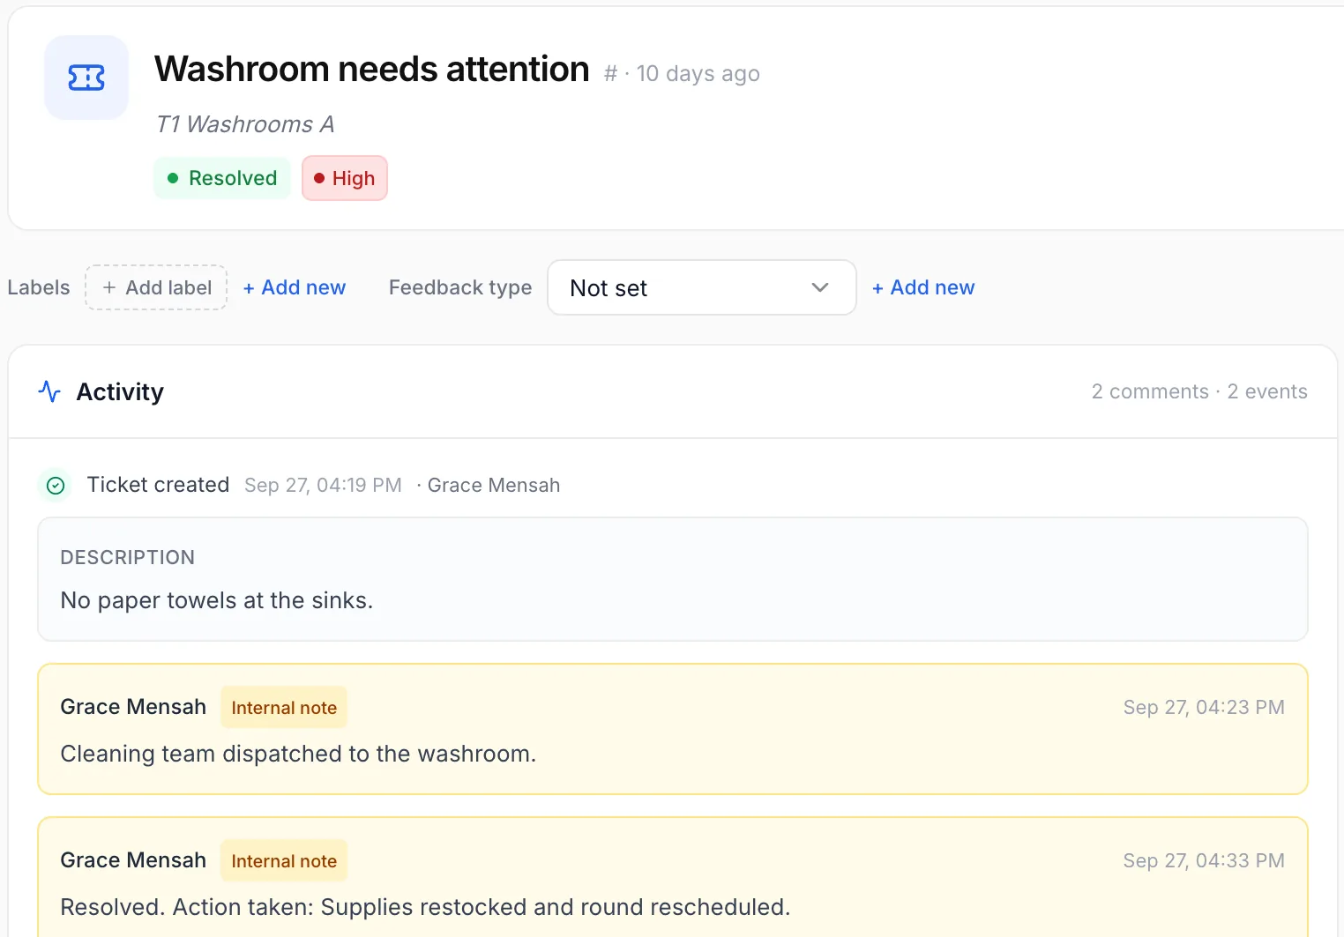Click Cleaning team dispatched to the washroom text
The image size is (1344, 937).
[298, 754]
